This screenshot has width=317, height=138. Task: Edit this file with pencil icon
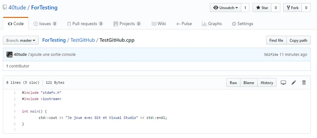tap(293, 83)
